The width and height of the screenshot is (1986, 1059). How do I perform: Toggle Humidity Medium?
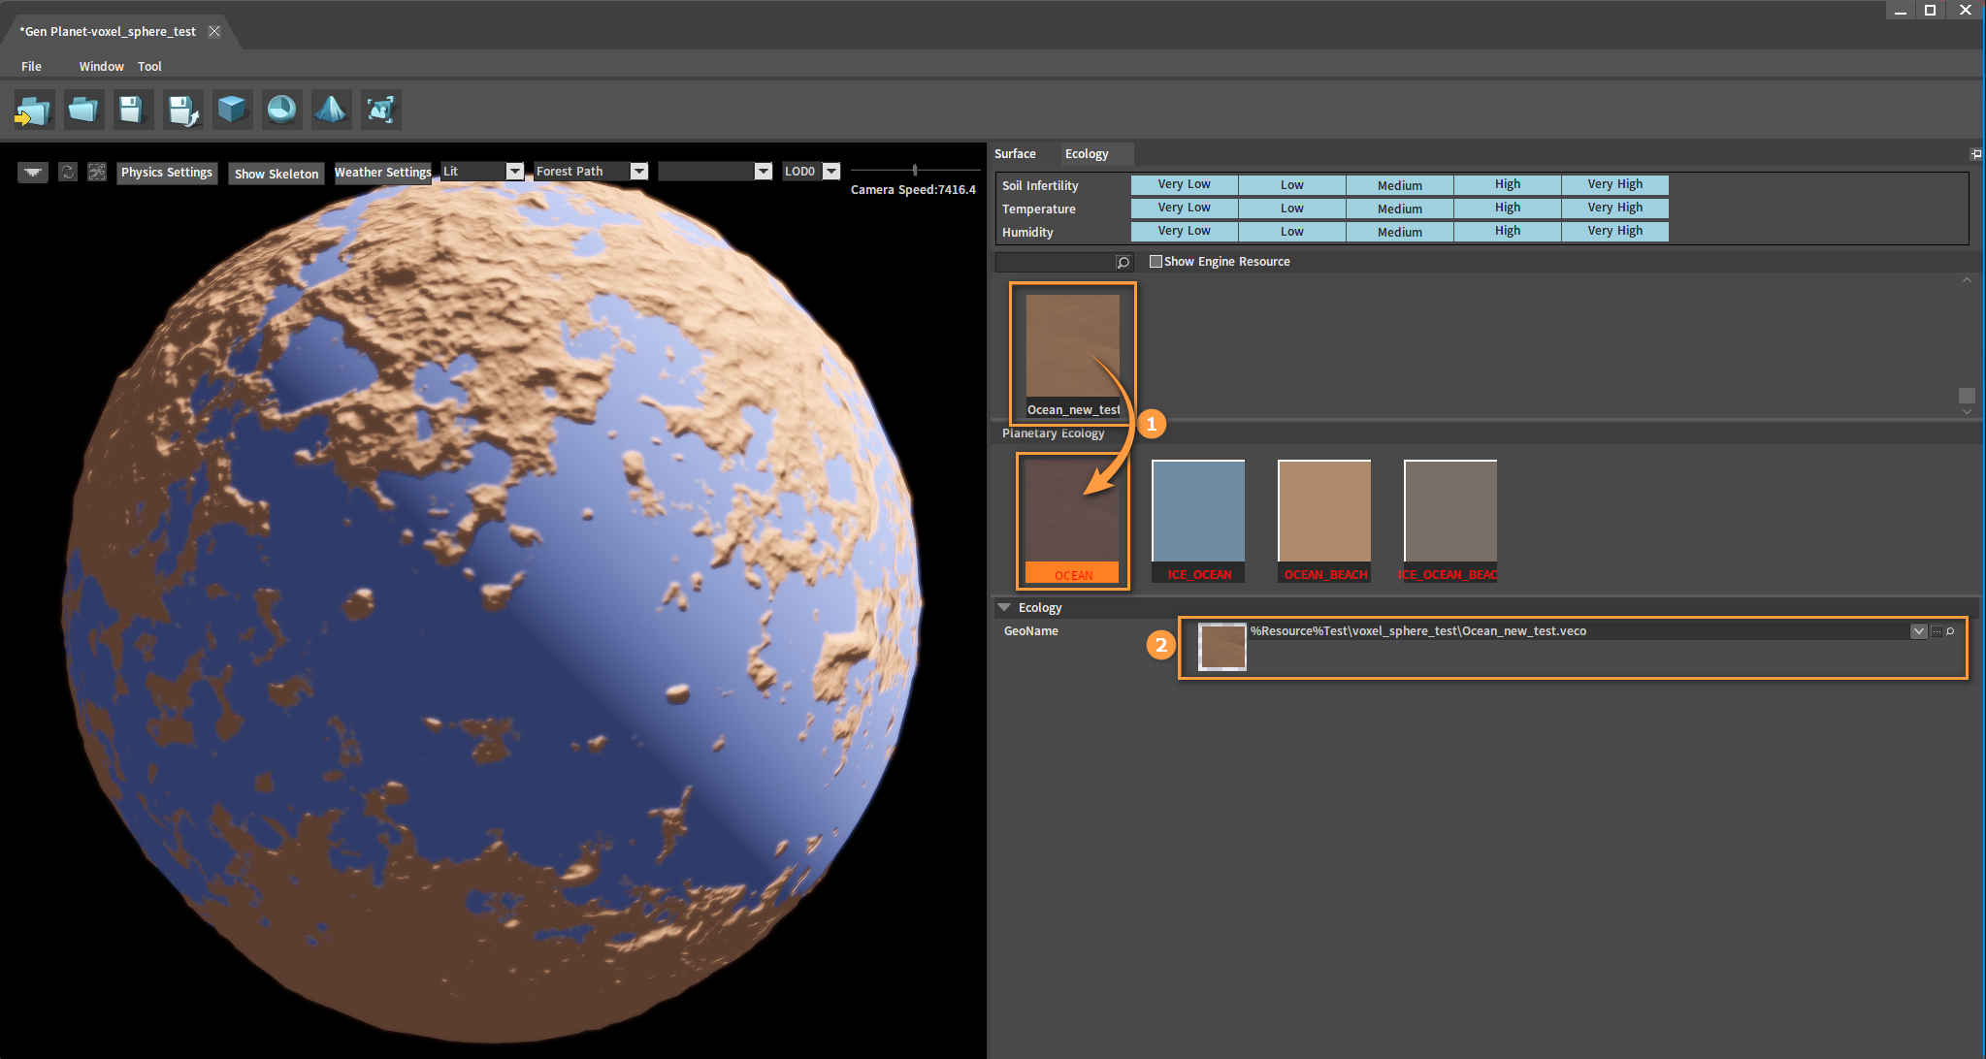tap(1399, 231)
